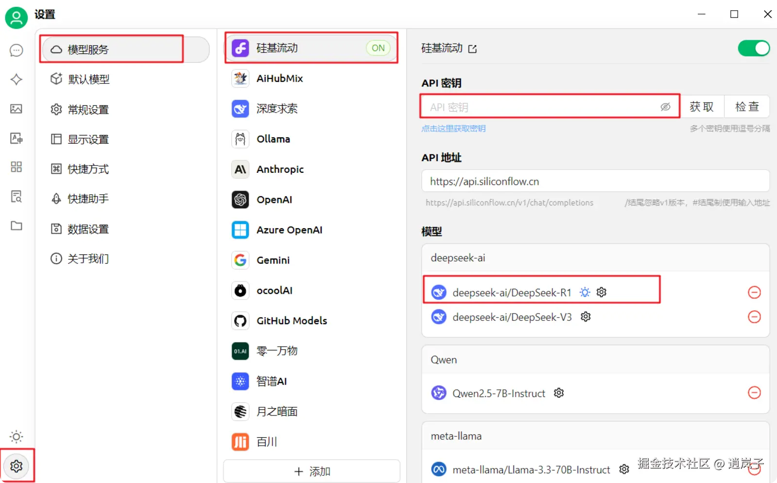
Task: Click the user avatar icon
Action: tap(17, 17)
